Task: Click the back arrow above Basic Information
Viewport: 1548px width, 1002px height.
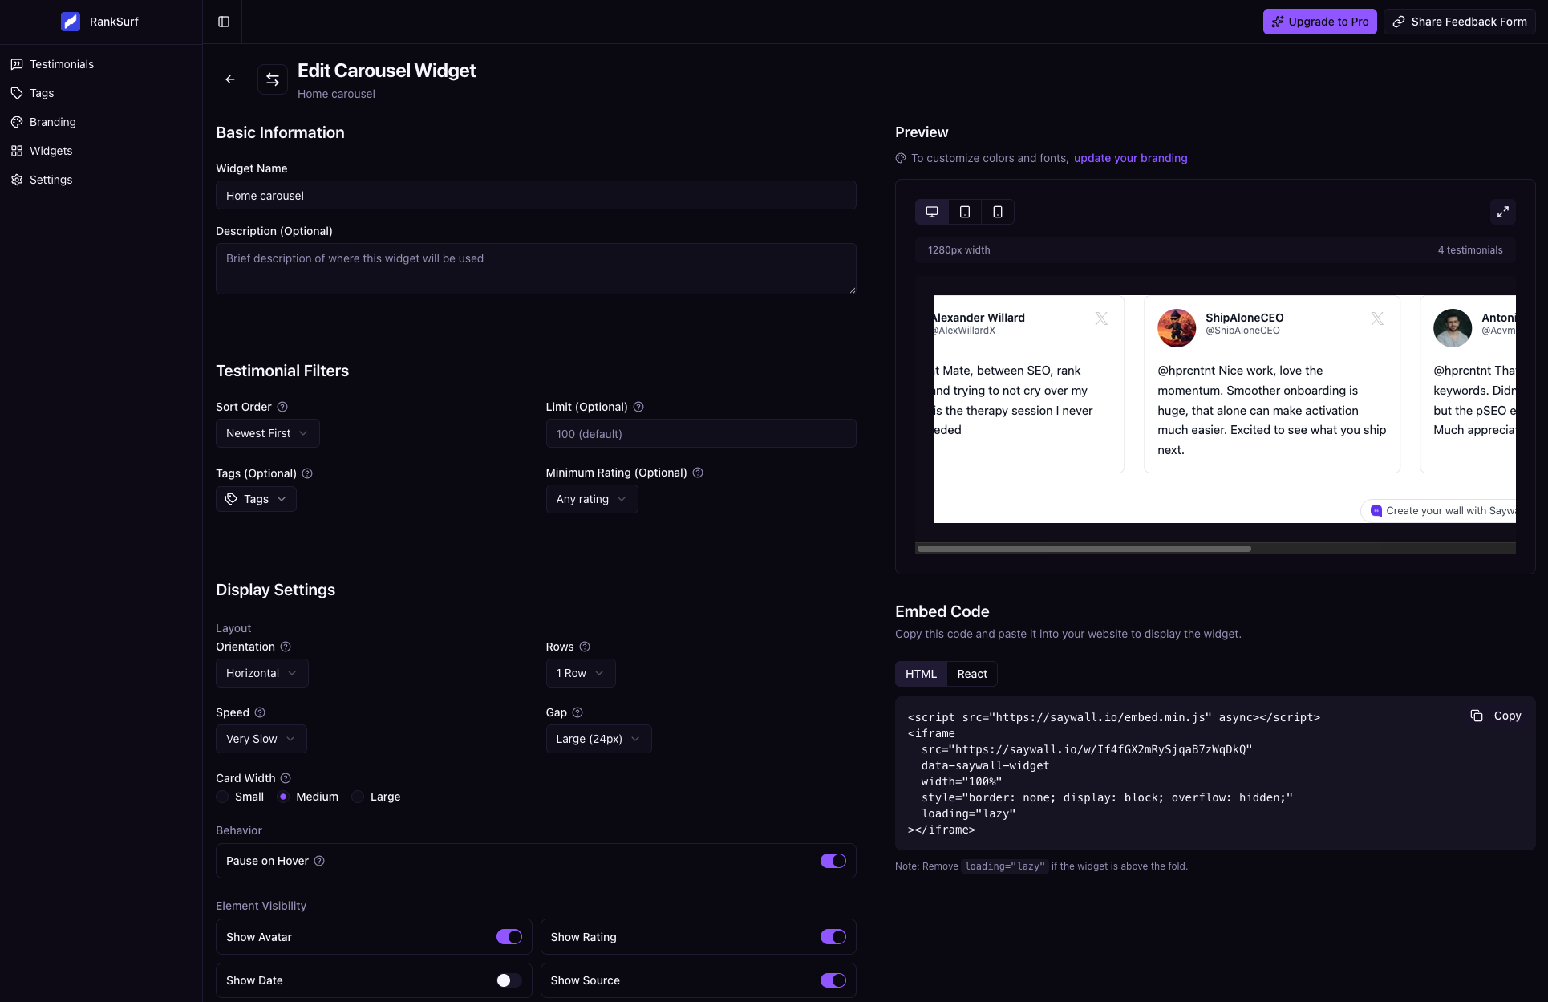Action: 230,79
